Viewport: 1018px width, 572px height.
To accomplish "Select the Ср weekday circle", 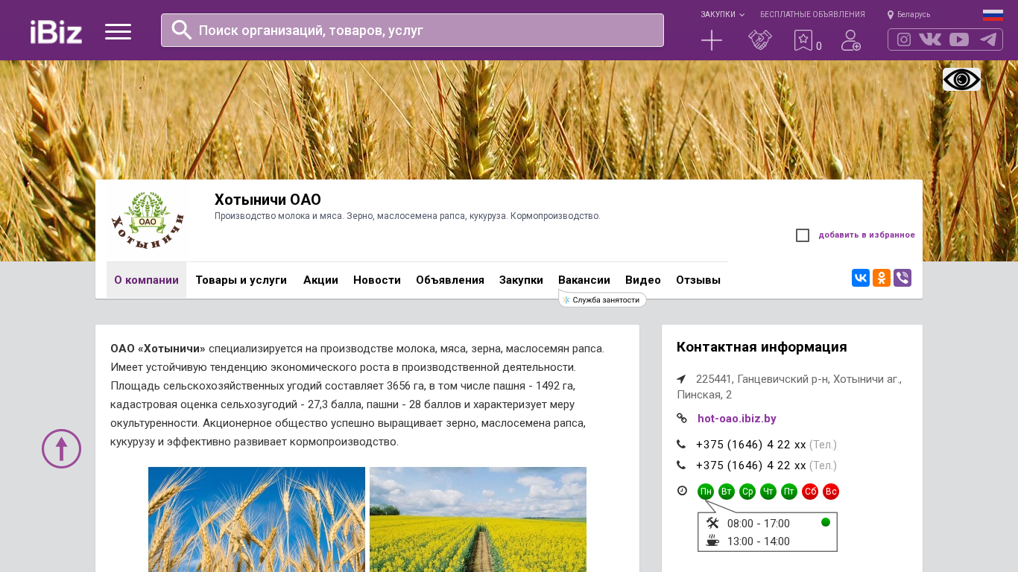I will point(747,492).
